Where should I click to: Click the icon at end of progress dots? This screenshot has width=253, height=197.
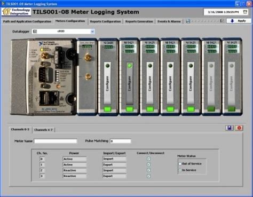(x=222, y=21)
